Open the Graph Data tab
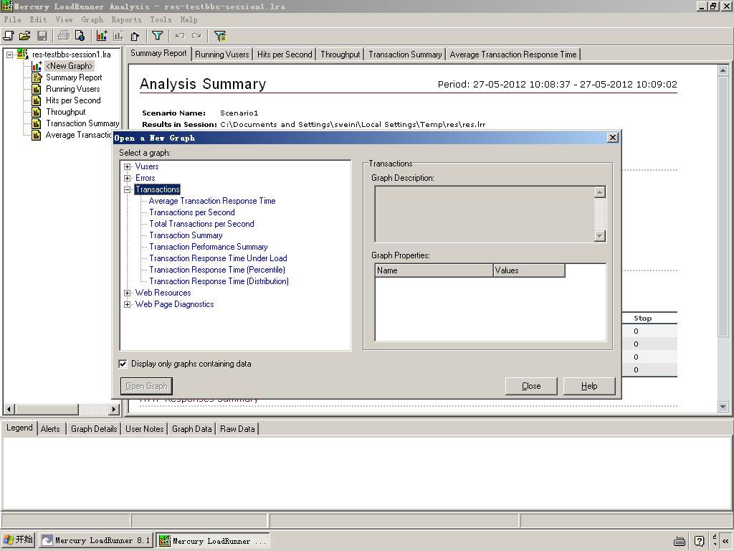The height and width of the screenshot is (551, 734). pyautogui.click(x=191, y=429)
